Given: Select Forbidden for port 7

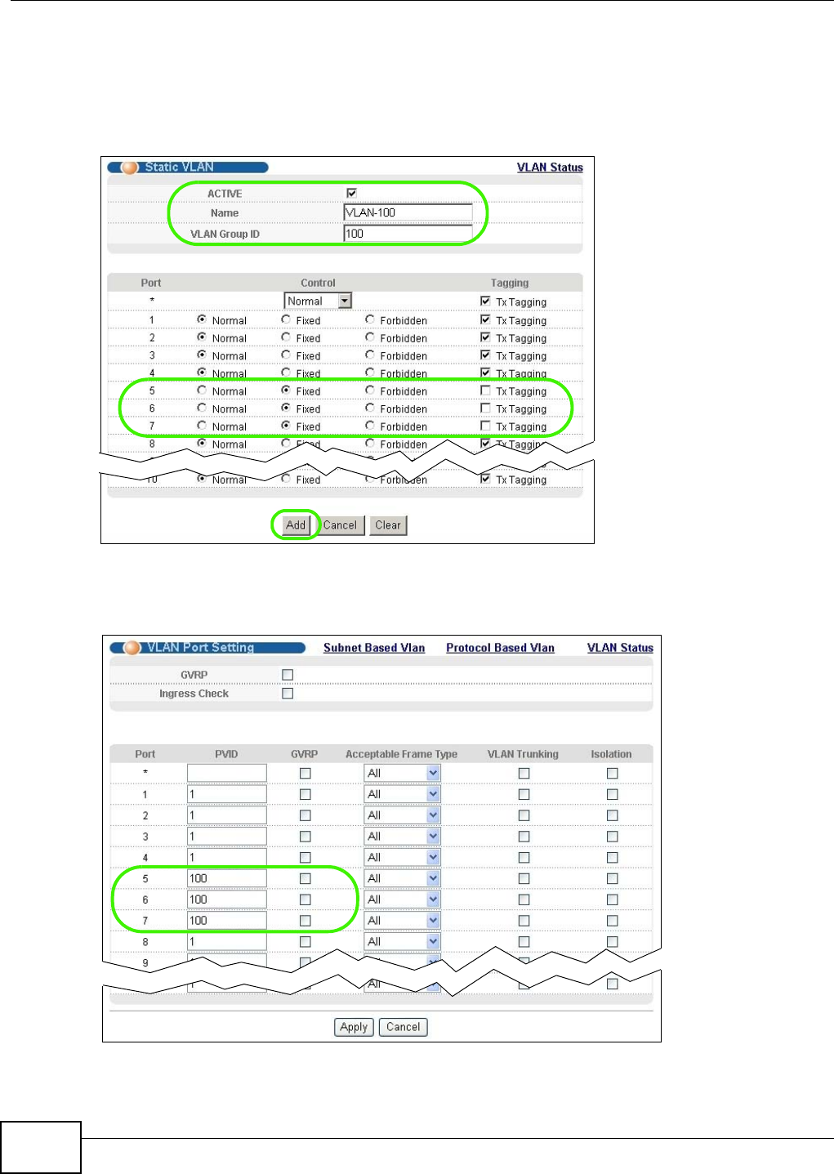Looking at the screenshot, I should [370, 426].
